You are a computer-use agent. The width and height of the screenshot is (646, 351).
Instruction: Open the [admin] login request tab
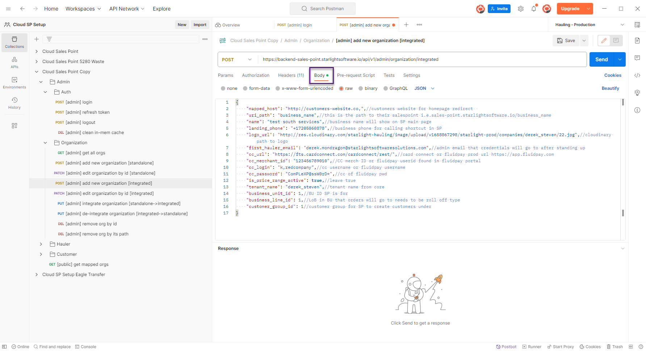305,25
